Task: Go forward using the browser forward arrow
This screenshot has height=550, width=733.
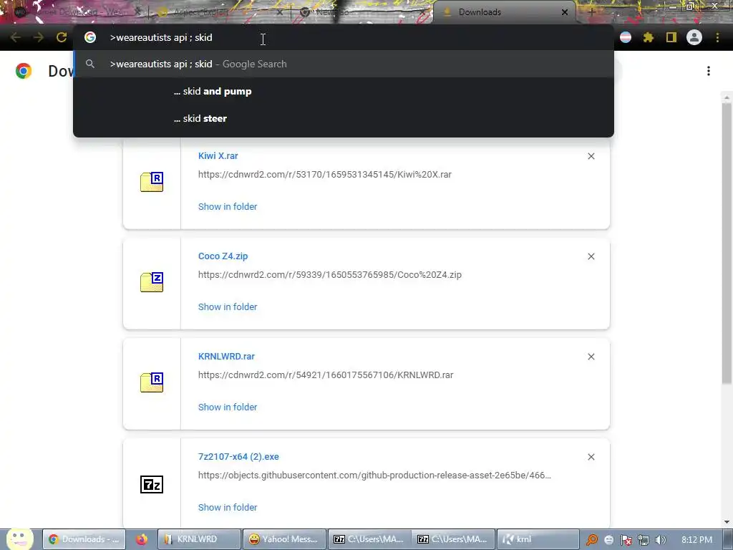Action: pyautogui.click(x=39, y=37)
